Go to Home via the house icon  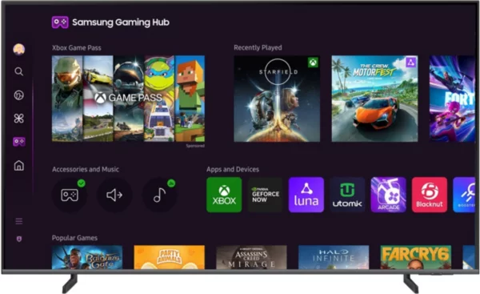(19, 166)
